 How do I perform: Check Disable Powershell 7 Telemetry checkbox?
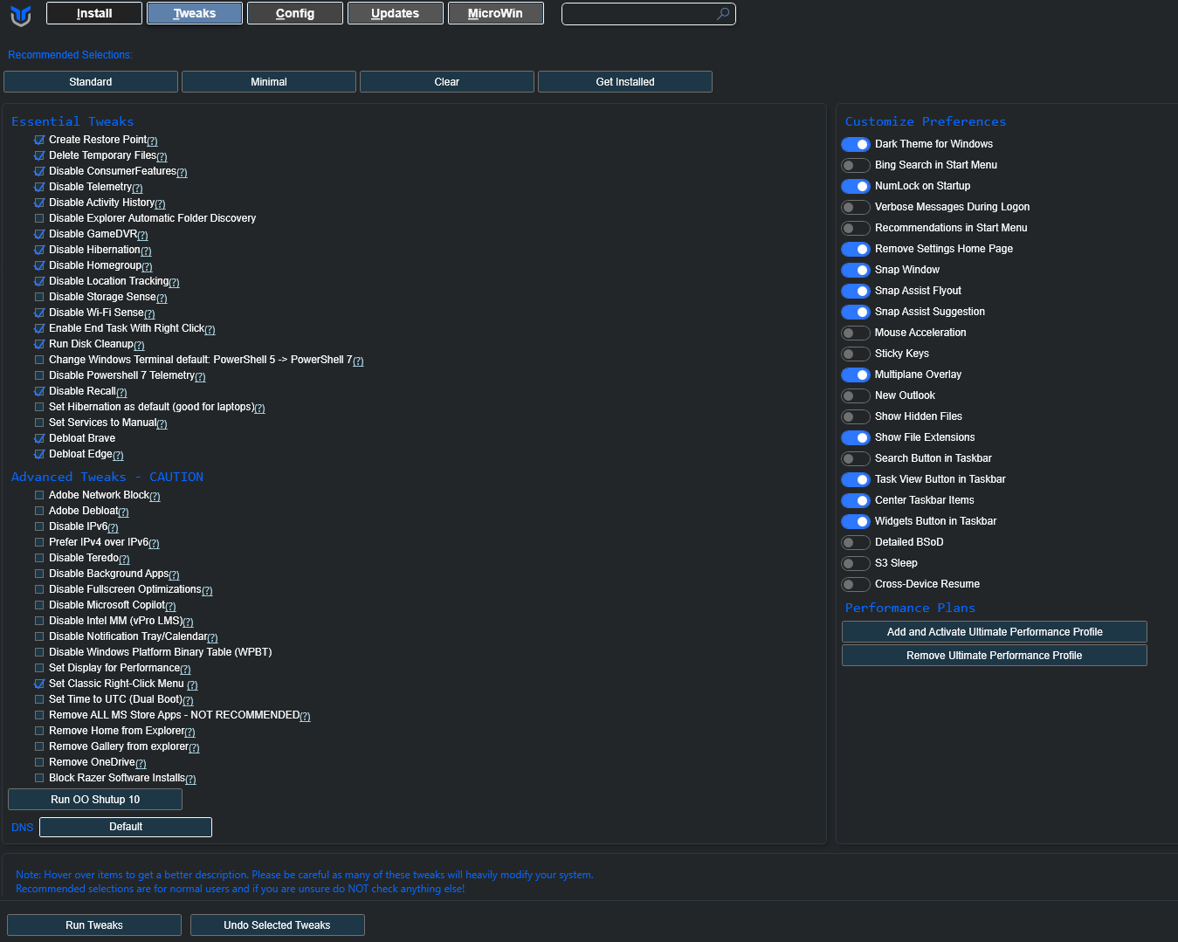(39, 375)
